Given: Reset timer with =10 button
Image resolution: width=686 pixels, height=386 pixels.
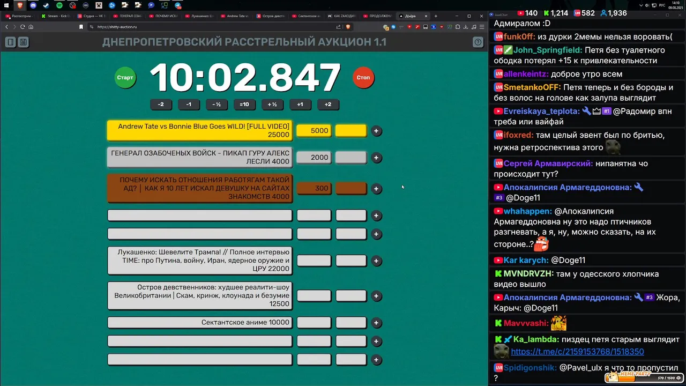Looking at the screenshot, I should click(x=244, y=105).
